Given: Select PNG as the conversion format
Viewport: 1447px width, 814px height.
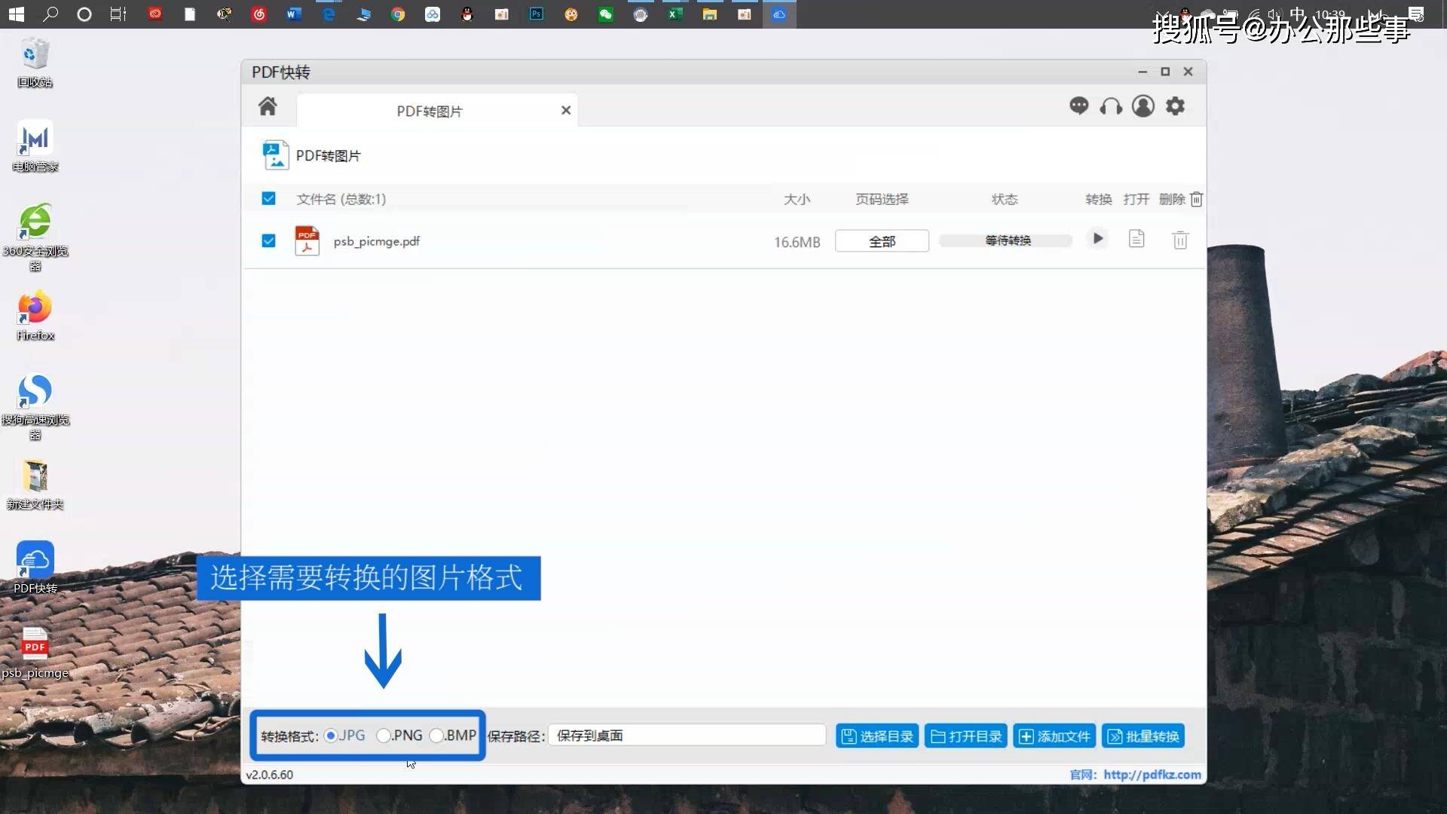Looking at the screenshot, I should point(383,735).
